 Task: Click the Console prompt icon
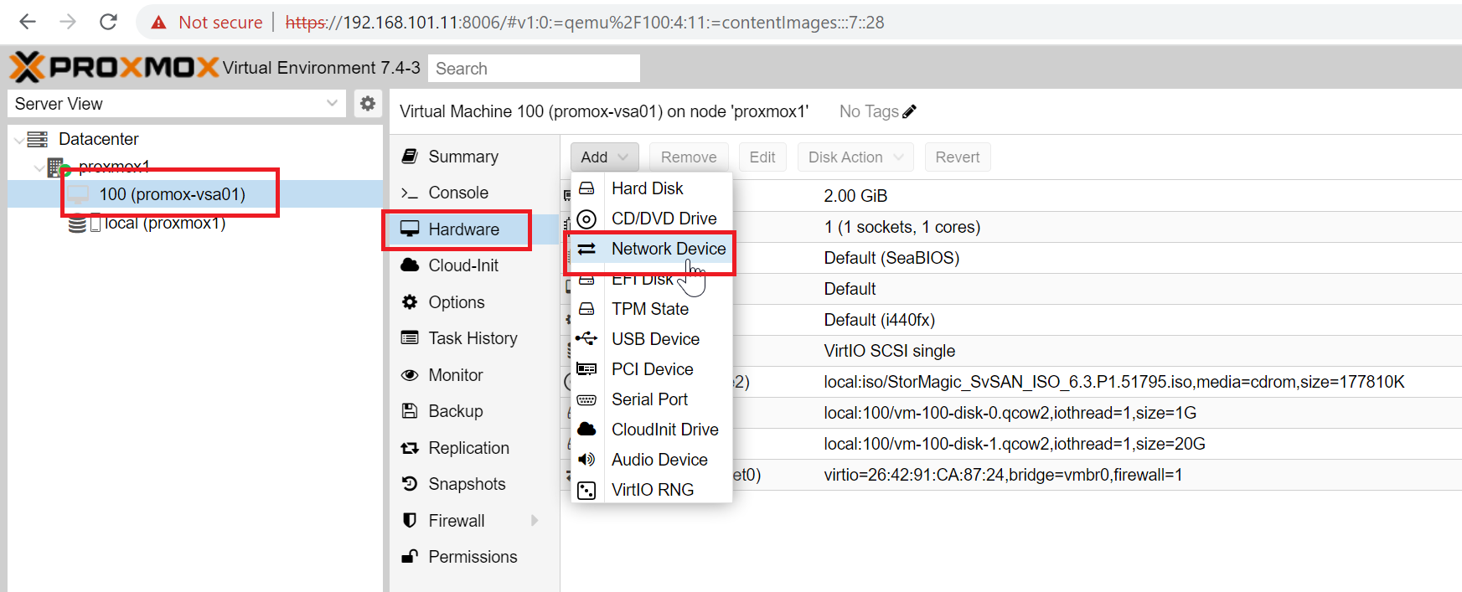[410, 193]
